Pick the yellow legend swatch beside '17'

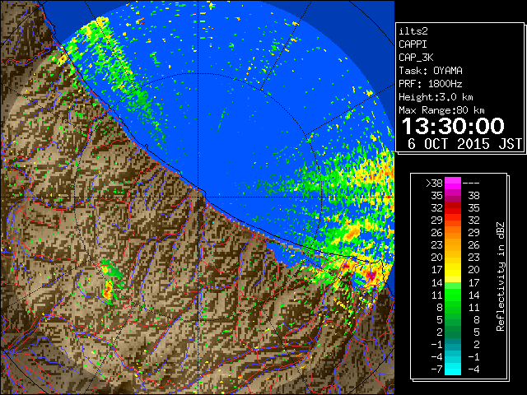453,270
